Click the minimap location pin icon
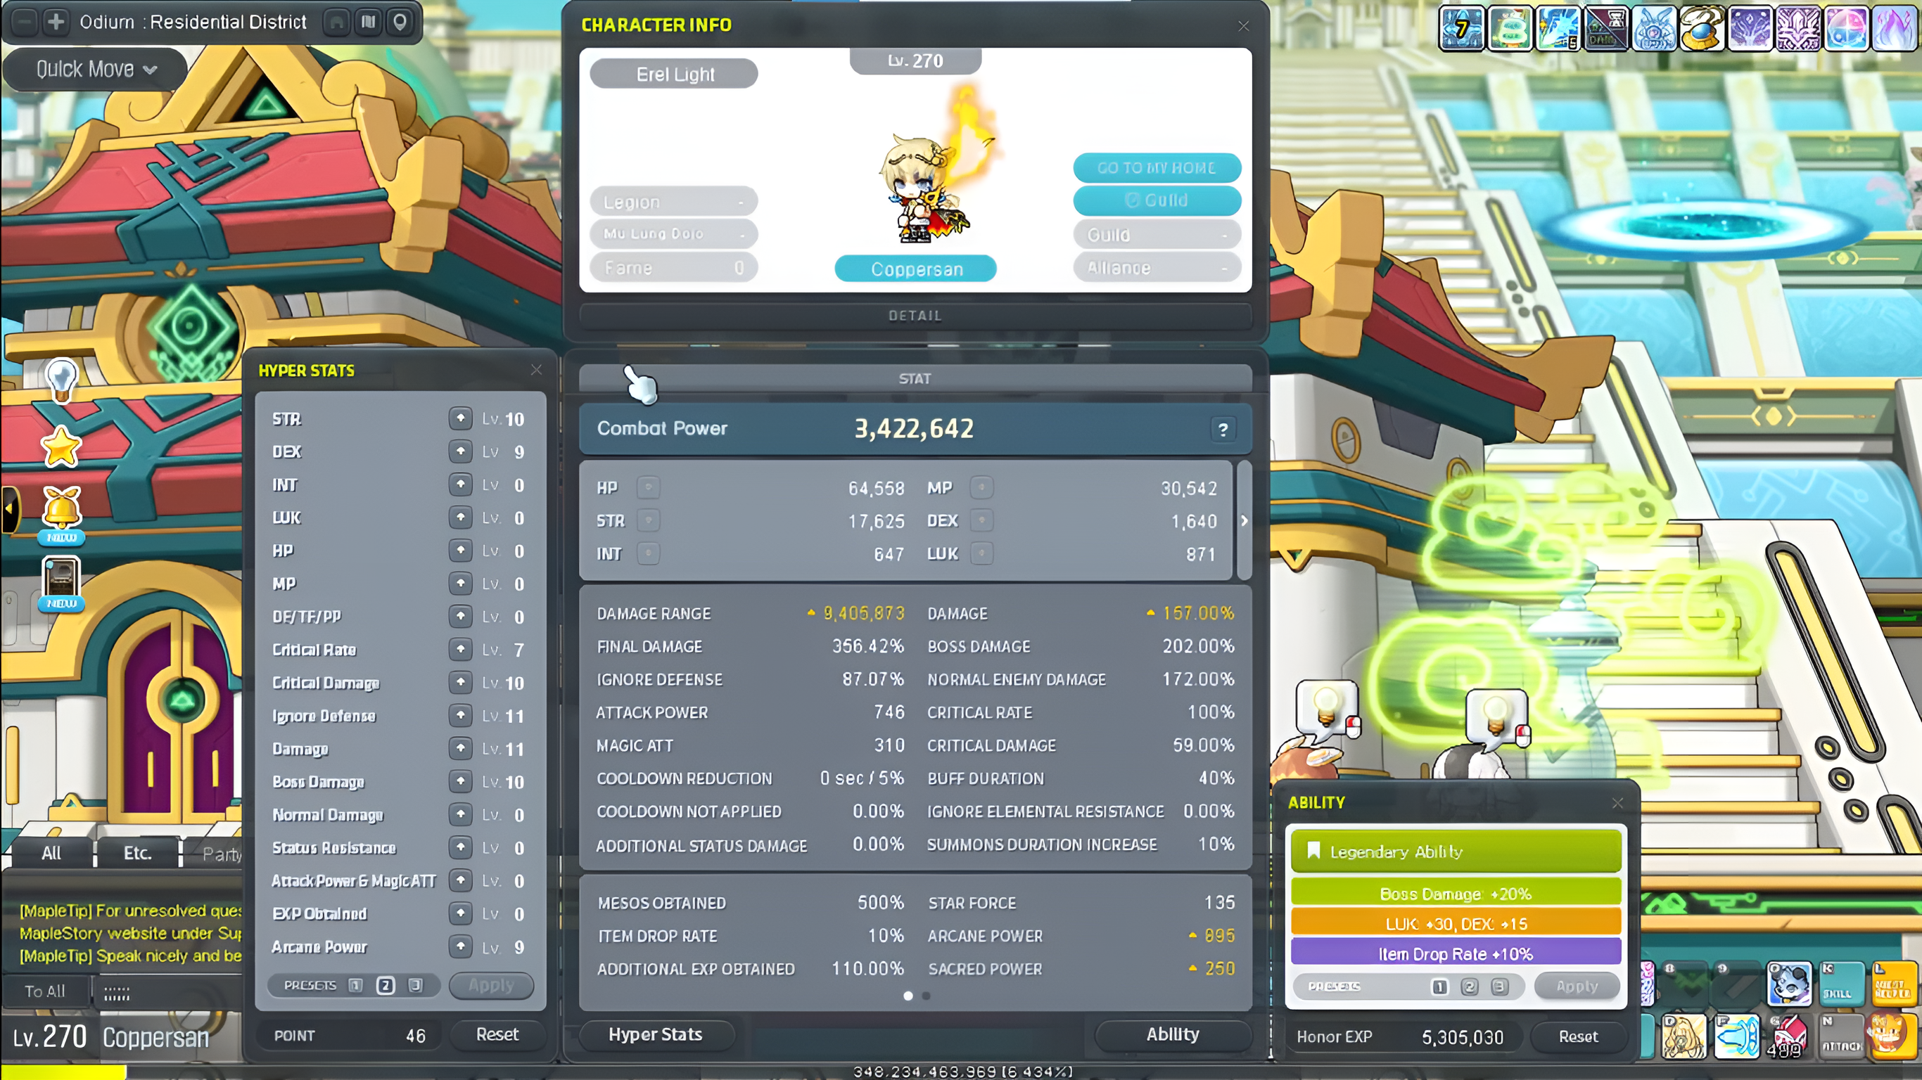 pos(400,22)
